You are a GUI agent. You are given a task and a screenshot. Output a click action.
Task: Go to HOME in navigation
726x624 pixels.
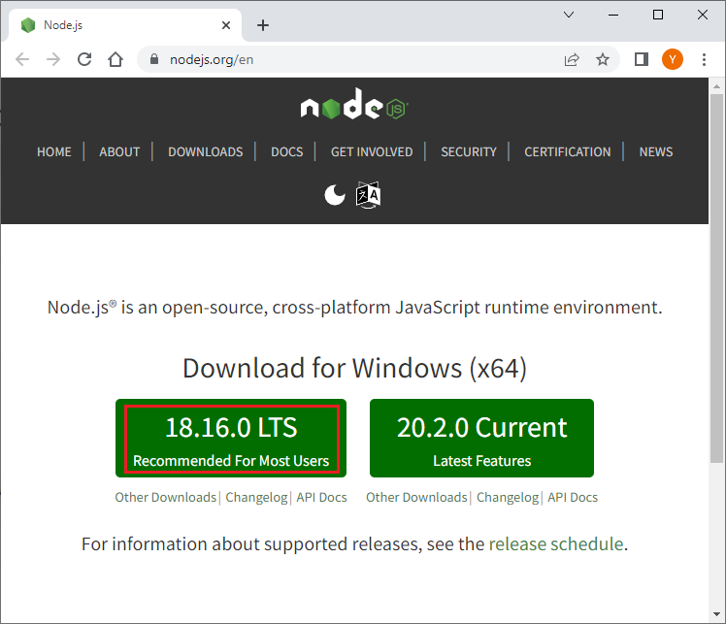coord(54,151)
